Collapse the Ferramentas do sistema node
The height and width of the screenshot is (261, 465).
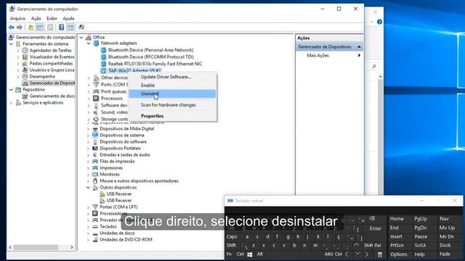(12, 43)
